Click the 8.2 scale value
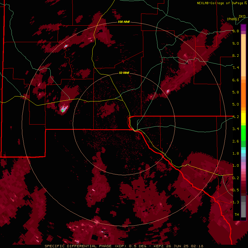This screenshot has width=248, height=248. pyautogui.click(x=236, y=55)
